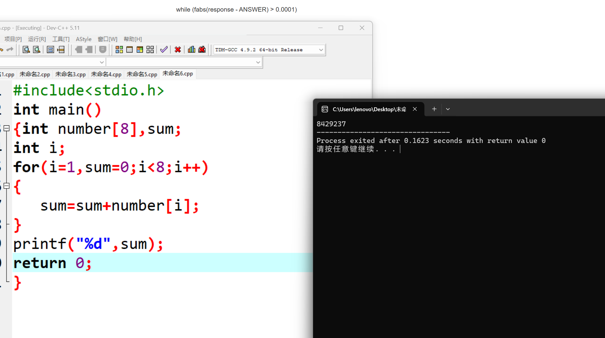Click the Delete Profiling Information icon
Viewport: 605px width, 338px height.
[202, 50]
